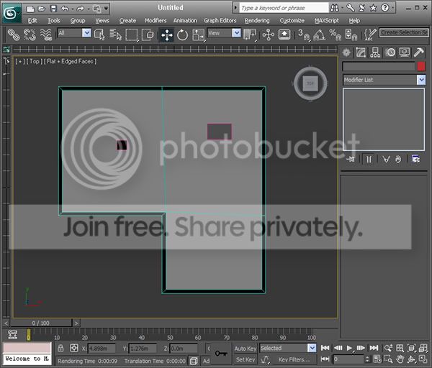Click the 3ds Max application logo button
This screenshot has width=432, height=368.
click(12, 13)
